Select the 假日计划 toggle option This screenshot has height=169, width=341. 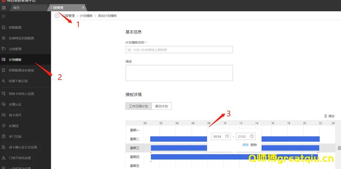point(161,106)
